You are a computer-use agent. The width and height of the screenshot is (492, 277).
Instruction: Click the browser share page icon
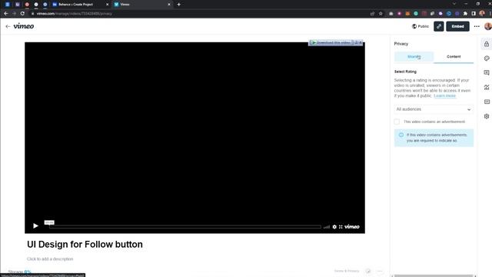click(372, 14)
